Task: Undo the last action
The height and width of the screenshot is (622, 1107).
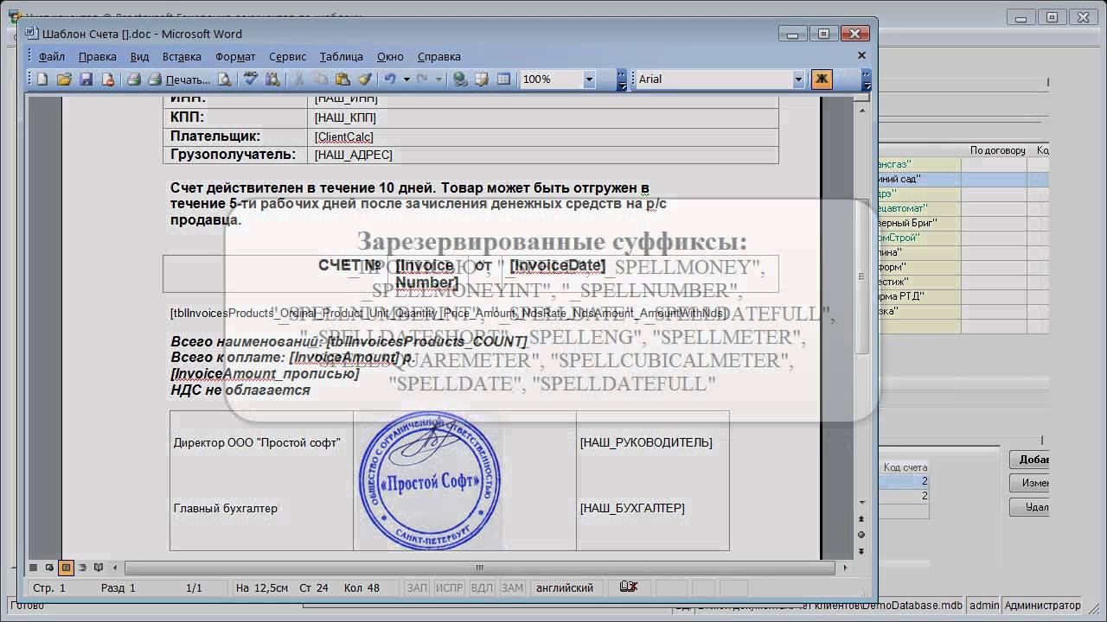Action: tap(390, 79)
